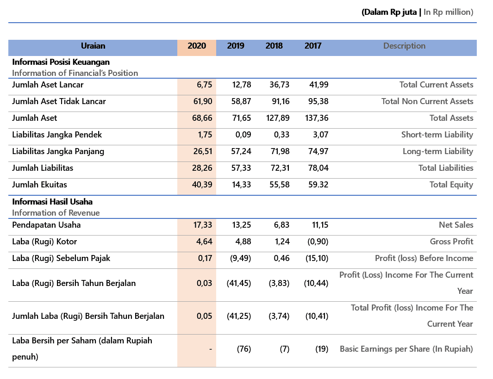
Task: Click the value 41,99 for 2017
Action: [319, 85]
